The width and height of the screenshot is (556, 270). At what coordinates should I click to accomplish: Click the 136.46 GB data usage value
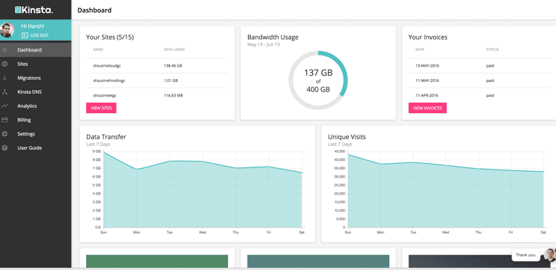pyautogui.click(x=173, y=66)
